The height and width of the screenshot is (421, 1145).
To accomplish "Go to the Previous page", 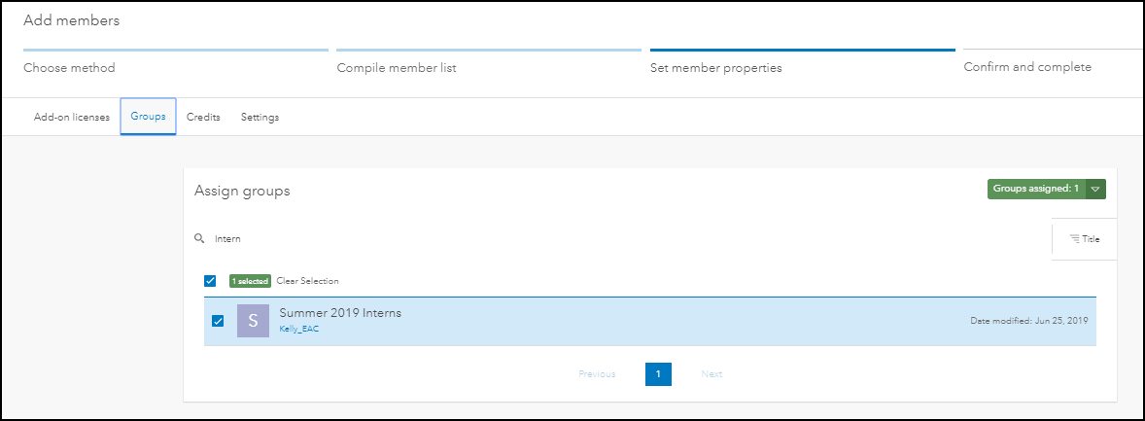I will [597, 374].
